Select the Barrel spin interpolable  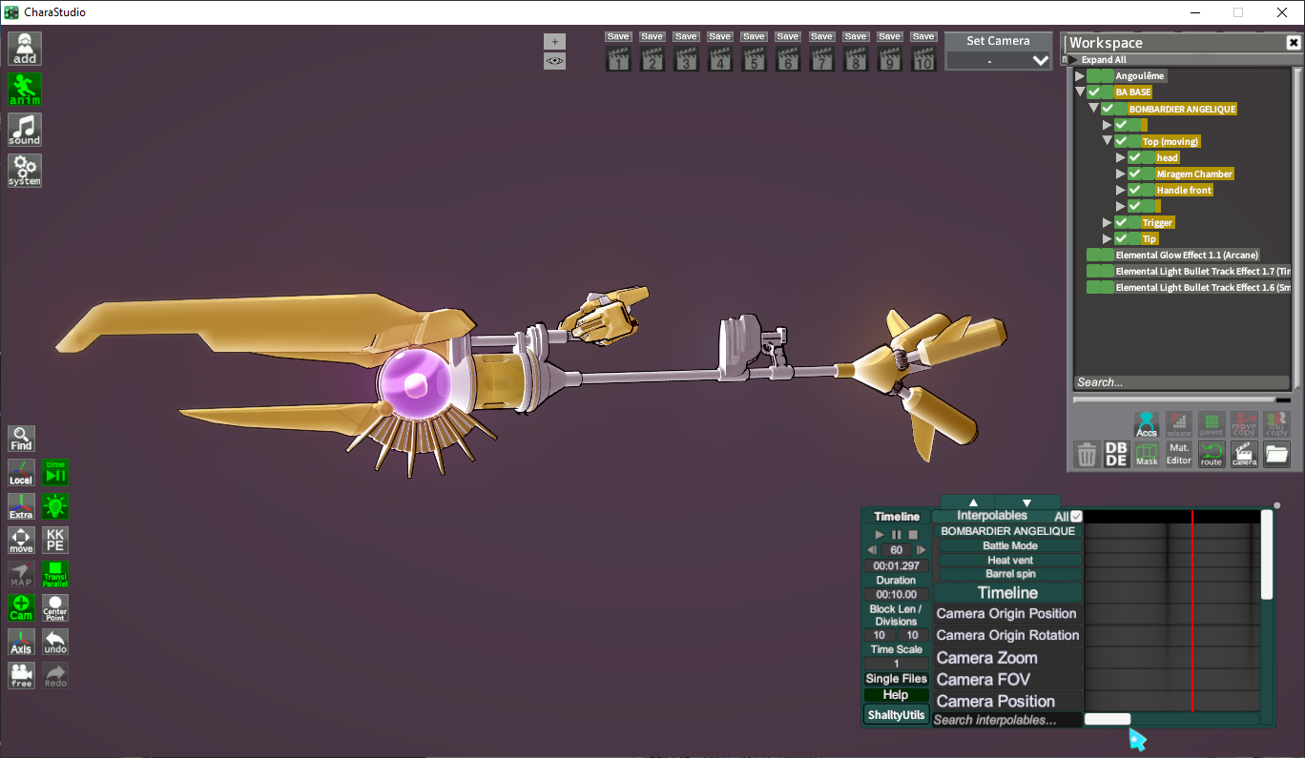(x=1010, y=574)
